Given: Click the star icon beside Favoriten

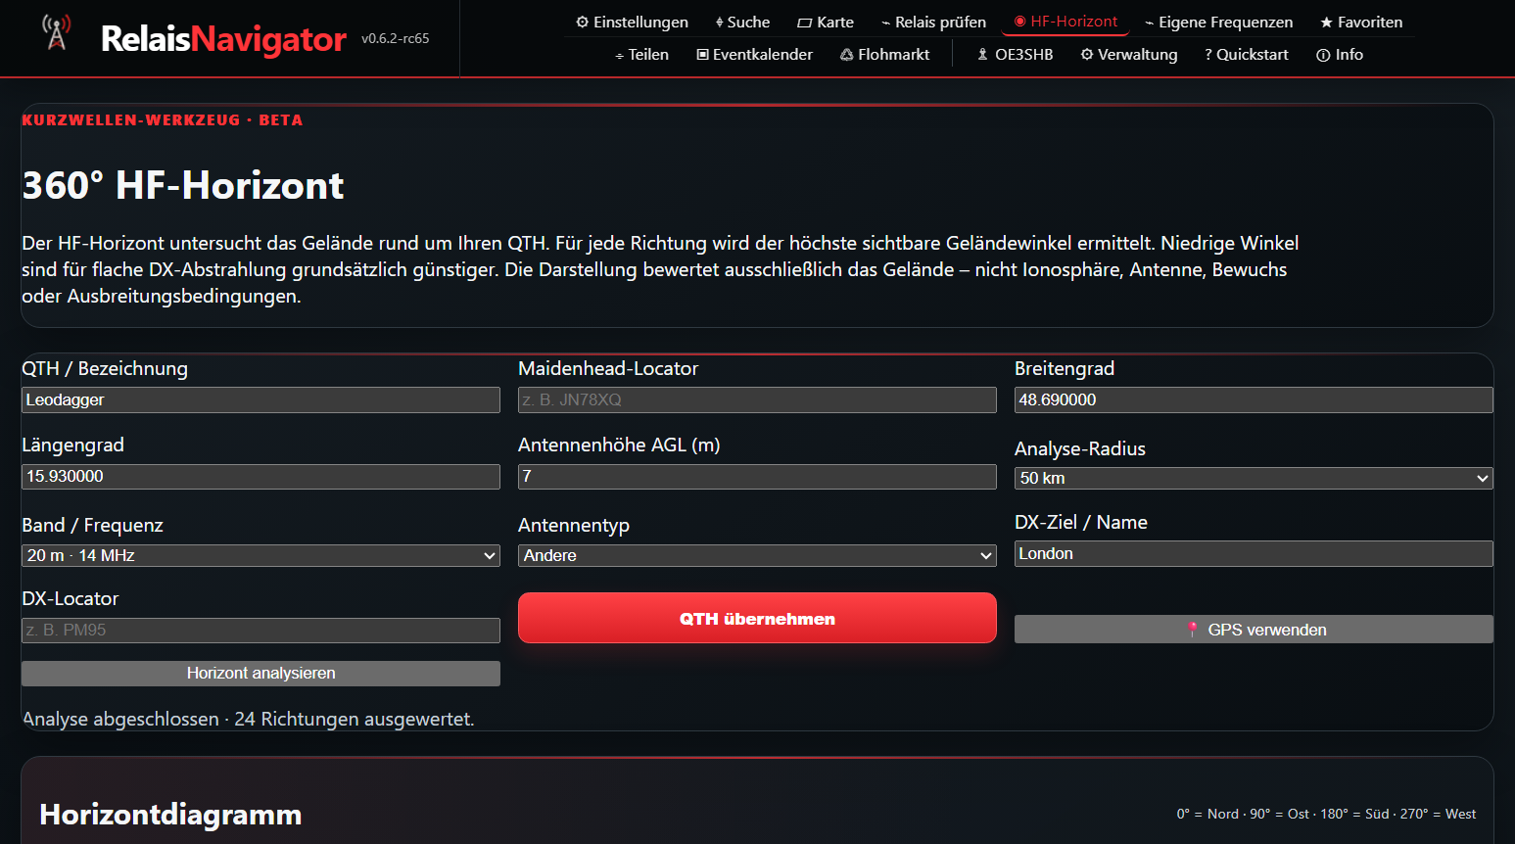Looking at the screenshot, I should (1326, 23).
